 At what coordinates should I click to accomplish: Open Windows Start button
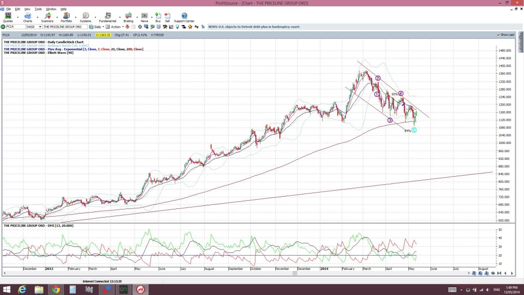point(6,289)
